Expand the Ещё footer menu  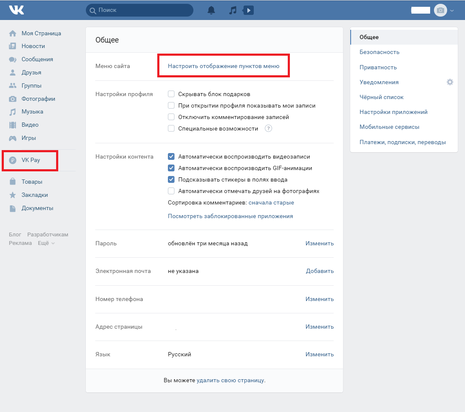pos(46,243)
